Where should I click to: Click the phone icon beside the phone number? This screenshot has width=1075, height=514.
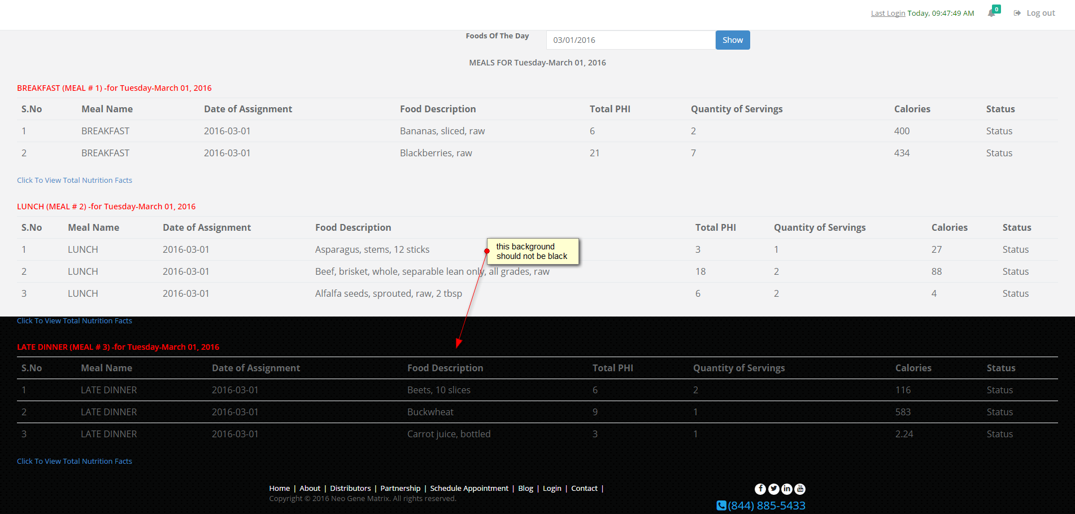tap(721, 506)
